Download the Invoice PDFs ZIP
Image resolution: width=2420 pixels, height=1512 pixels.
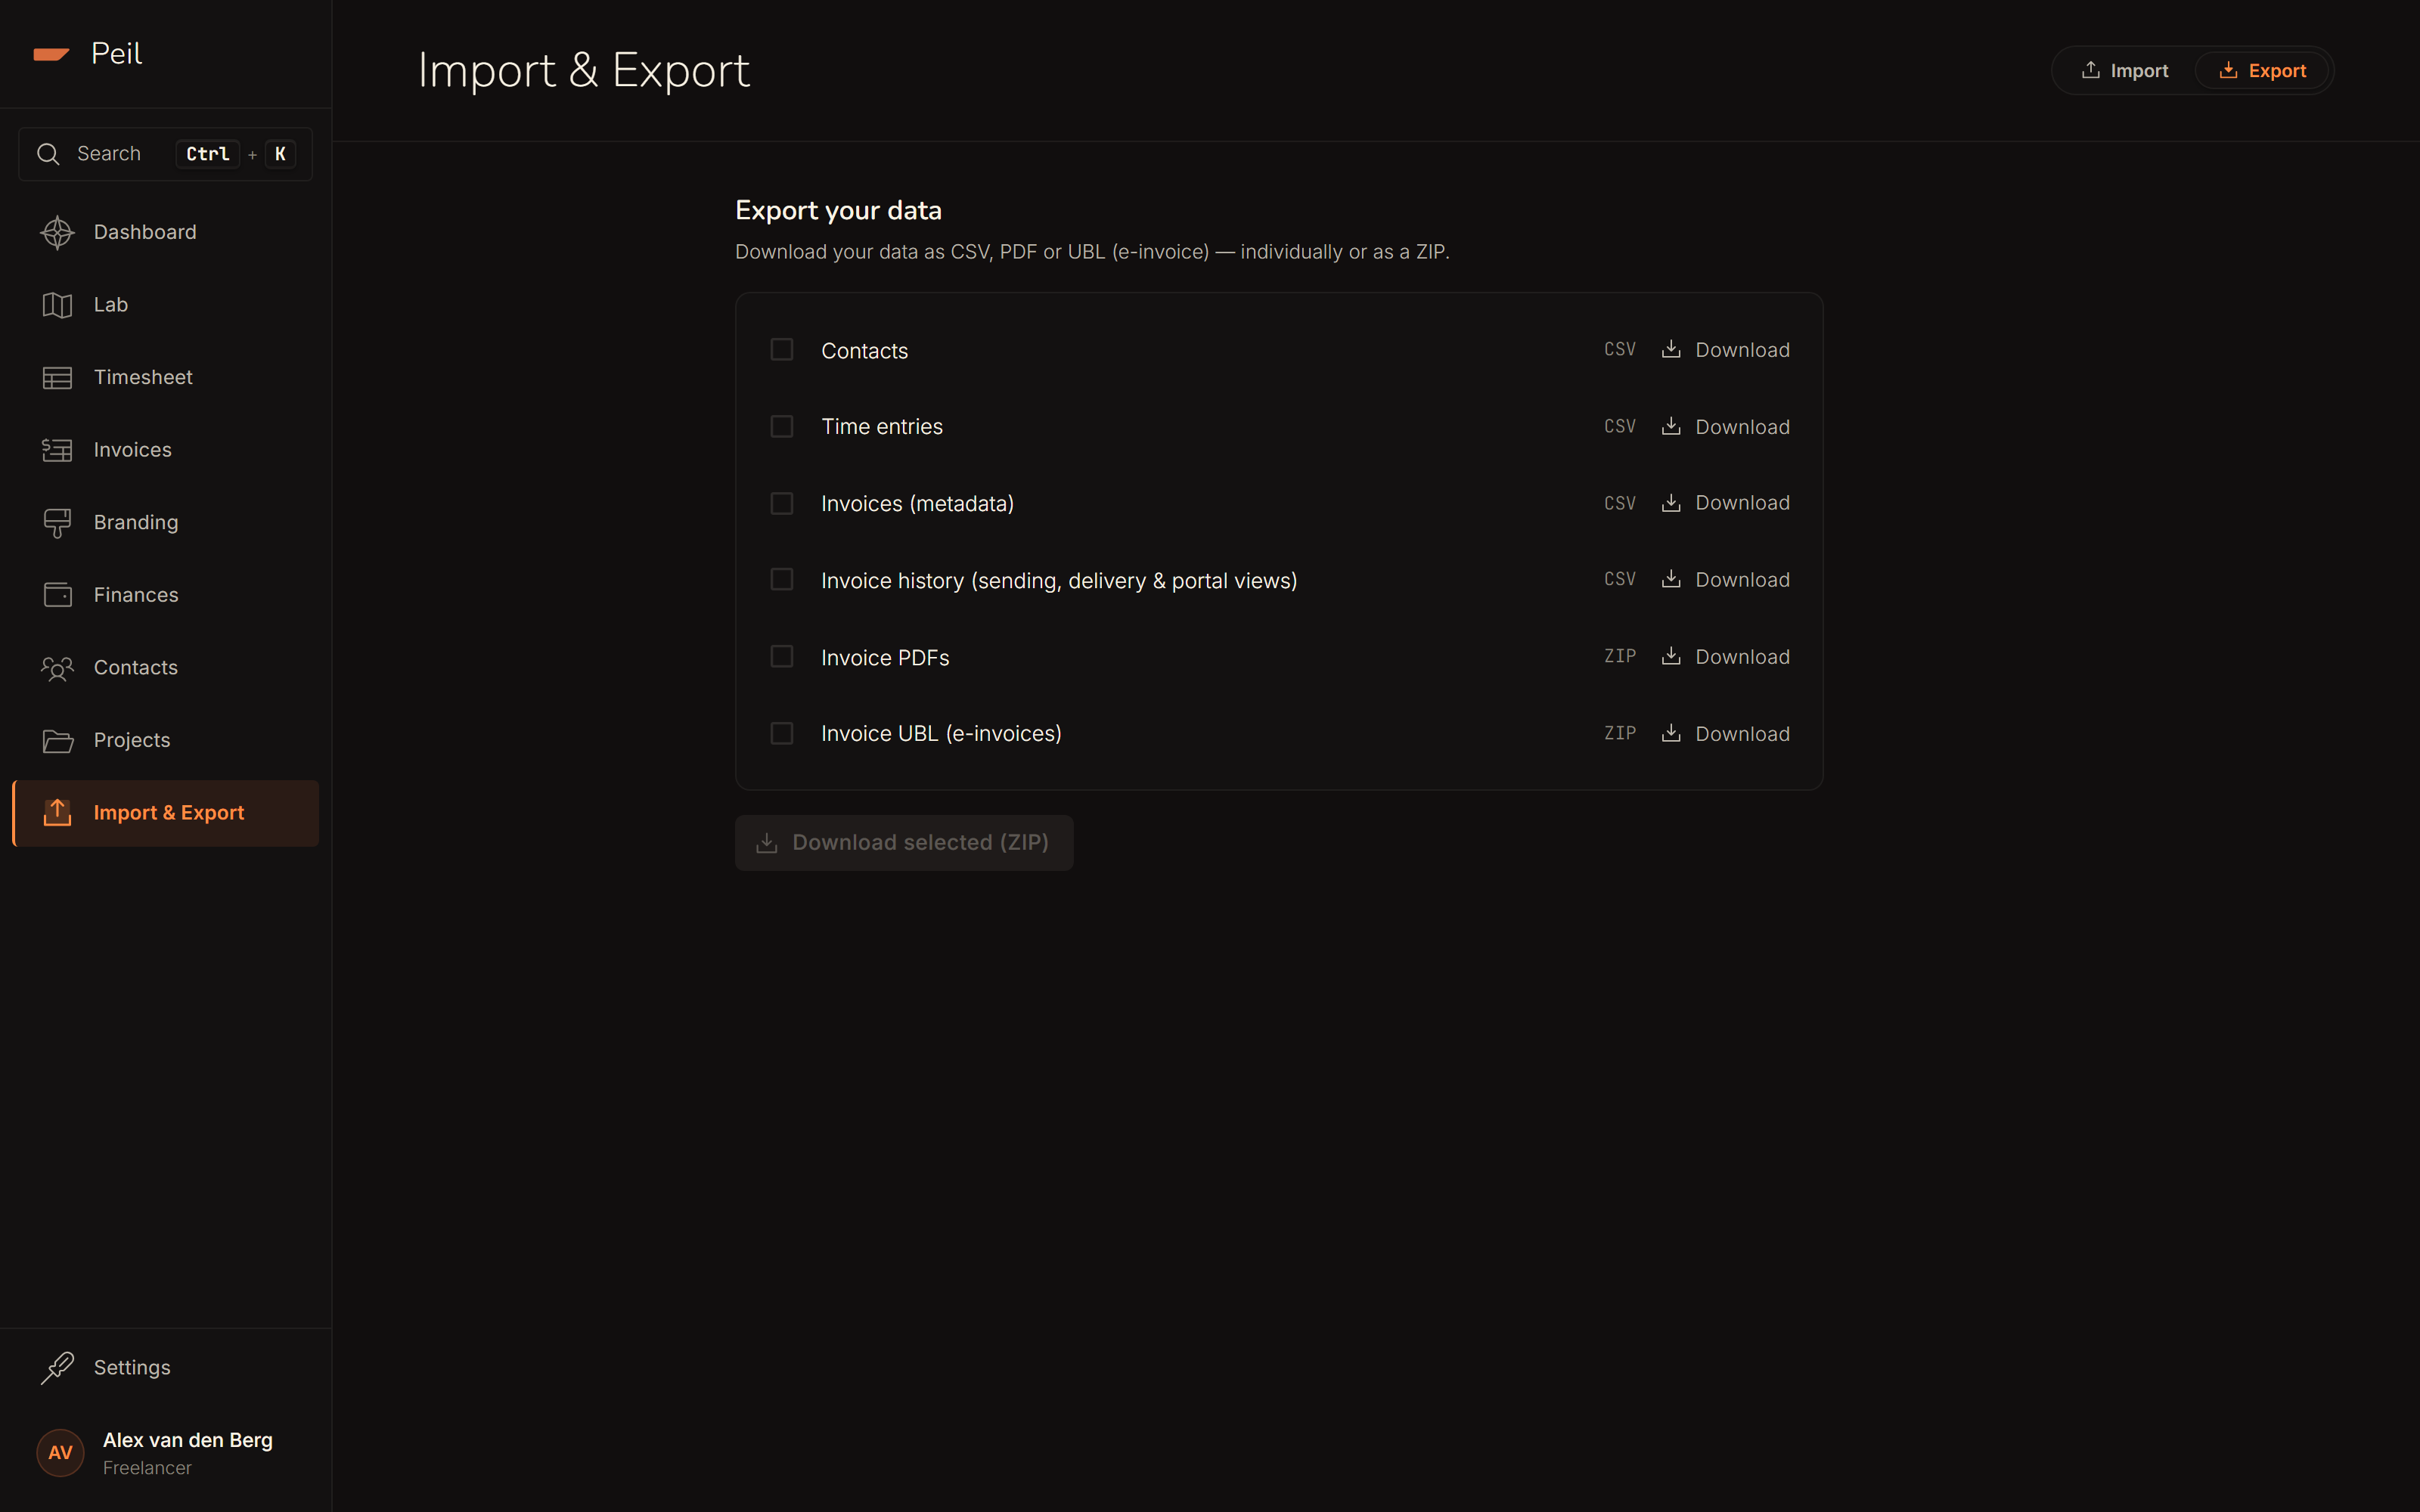point(1726,657)
